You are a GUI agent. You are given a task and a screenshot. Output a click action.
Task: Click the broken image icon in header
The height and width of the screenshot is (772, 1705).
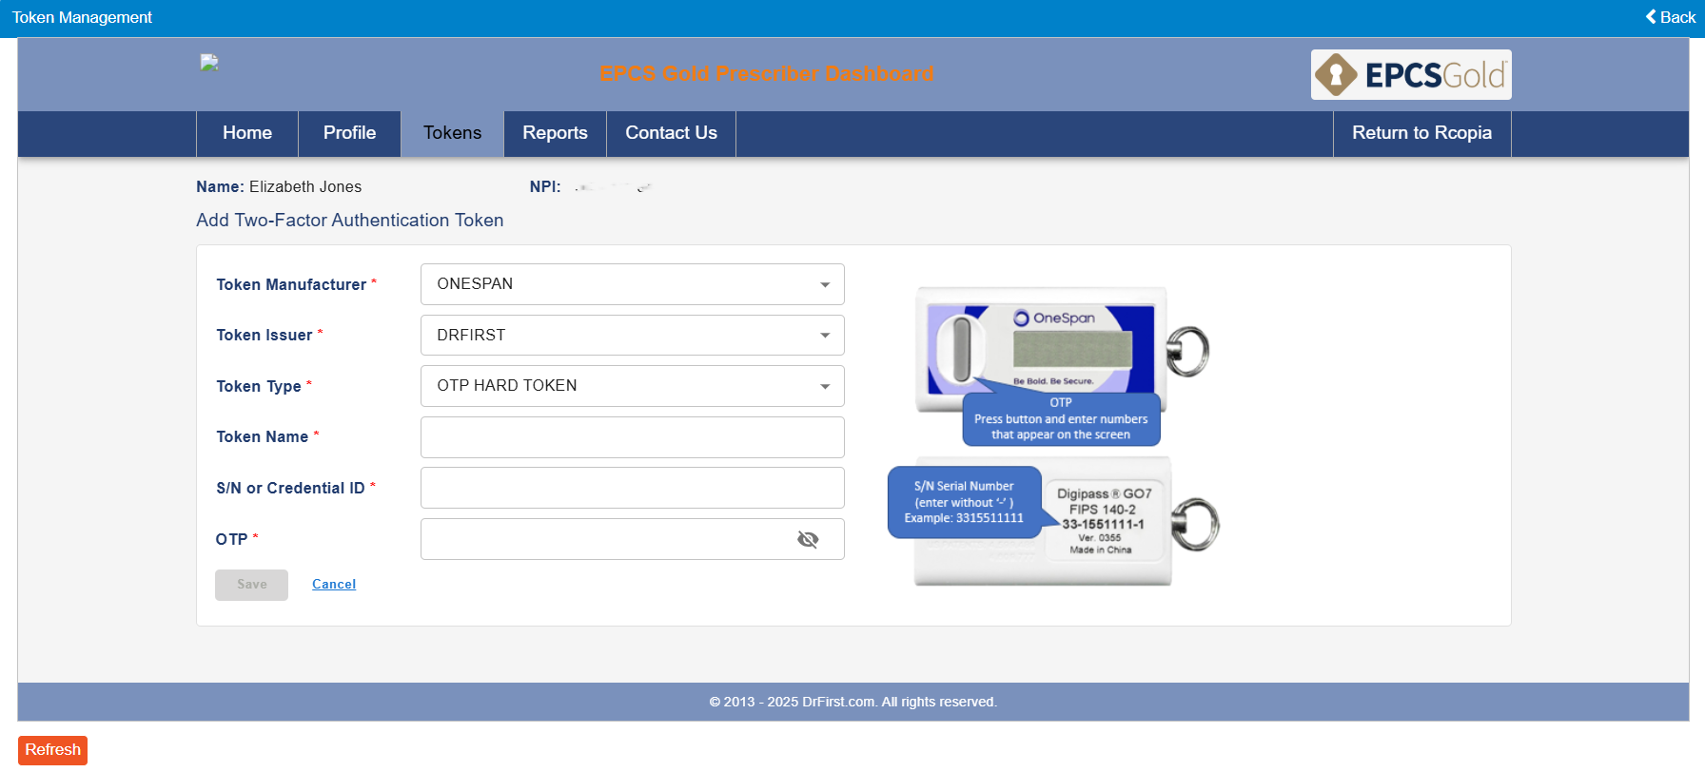click(209, 63)
